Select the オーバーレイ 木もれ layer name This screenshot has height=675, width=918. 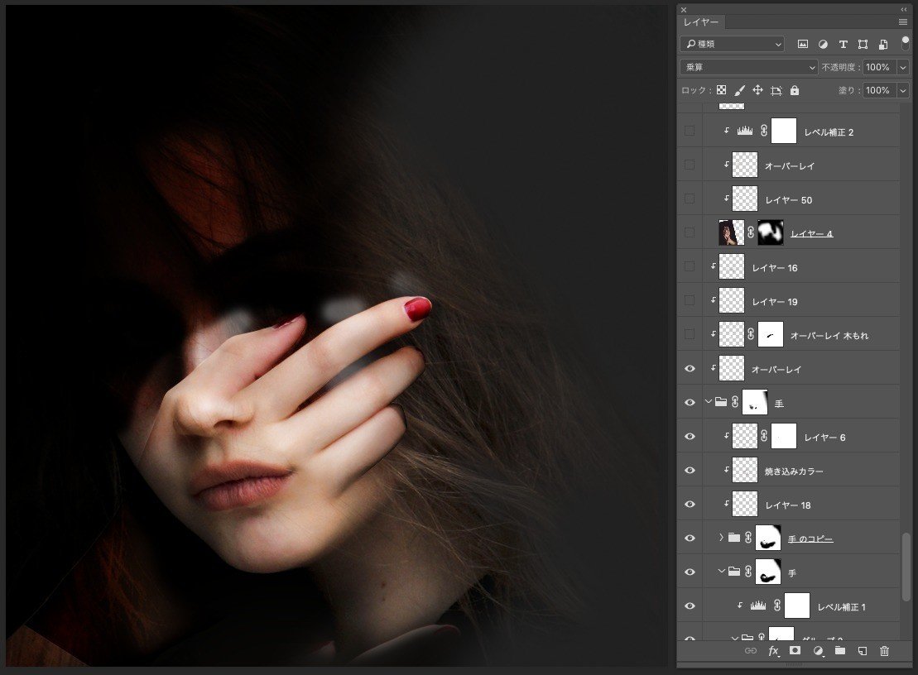[x=829, y=335]
